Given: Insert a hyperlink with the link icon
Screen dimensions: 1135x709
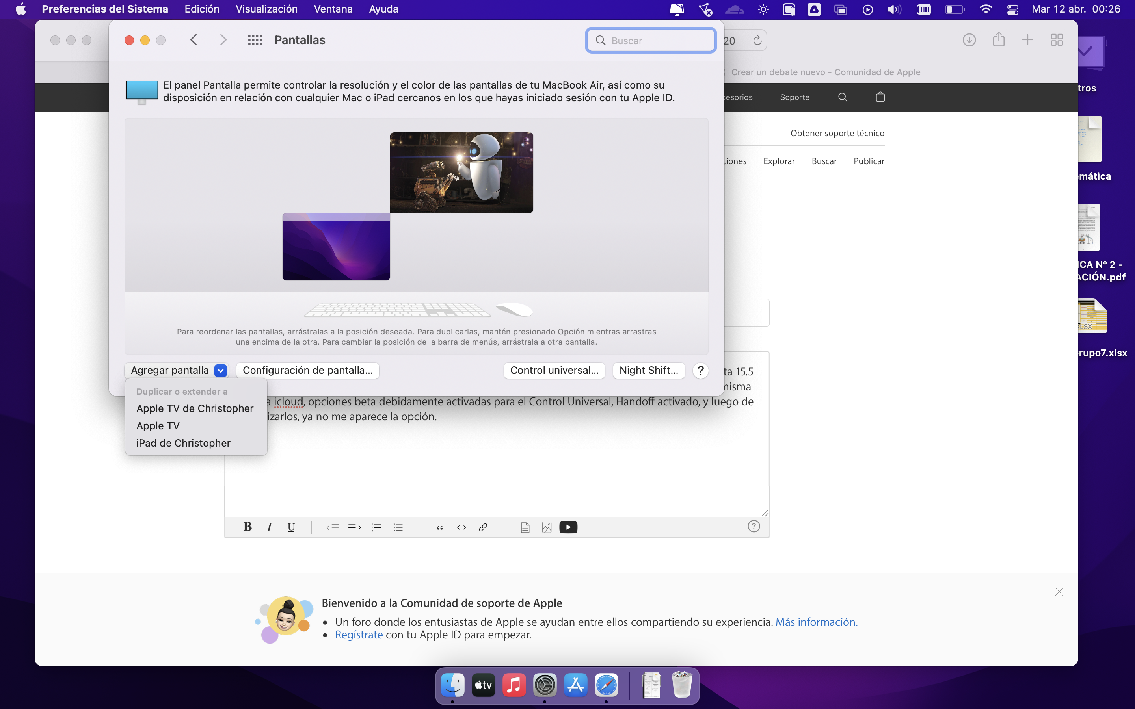Looking at the screenshot, I should click(x=483, y=527).
